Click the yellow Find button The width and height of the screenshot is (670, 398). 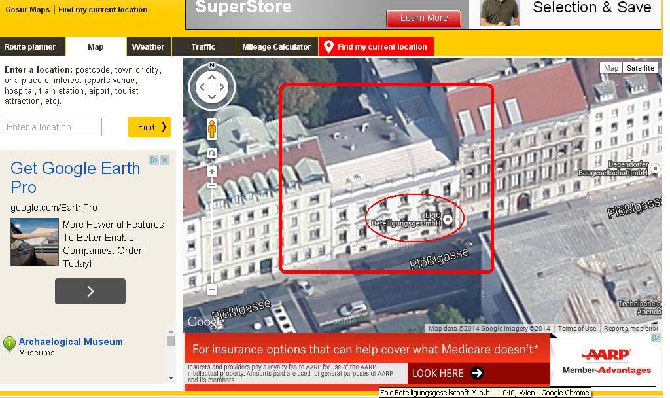coord(150,127)
